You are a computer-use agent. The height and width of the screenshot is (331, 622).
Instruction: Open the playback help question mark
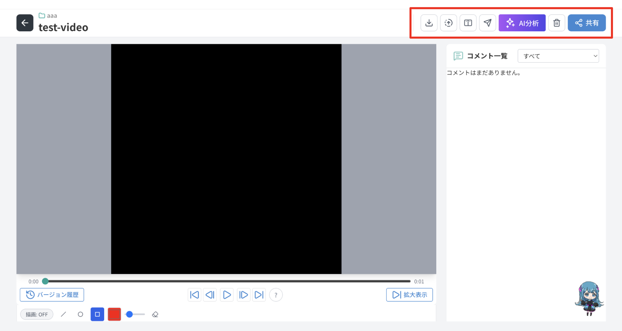276,295
